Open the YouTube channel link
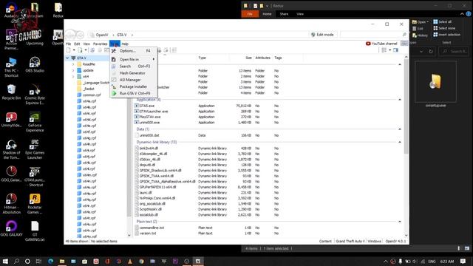Screen dimensions: 473x266 click(381, 44)
